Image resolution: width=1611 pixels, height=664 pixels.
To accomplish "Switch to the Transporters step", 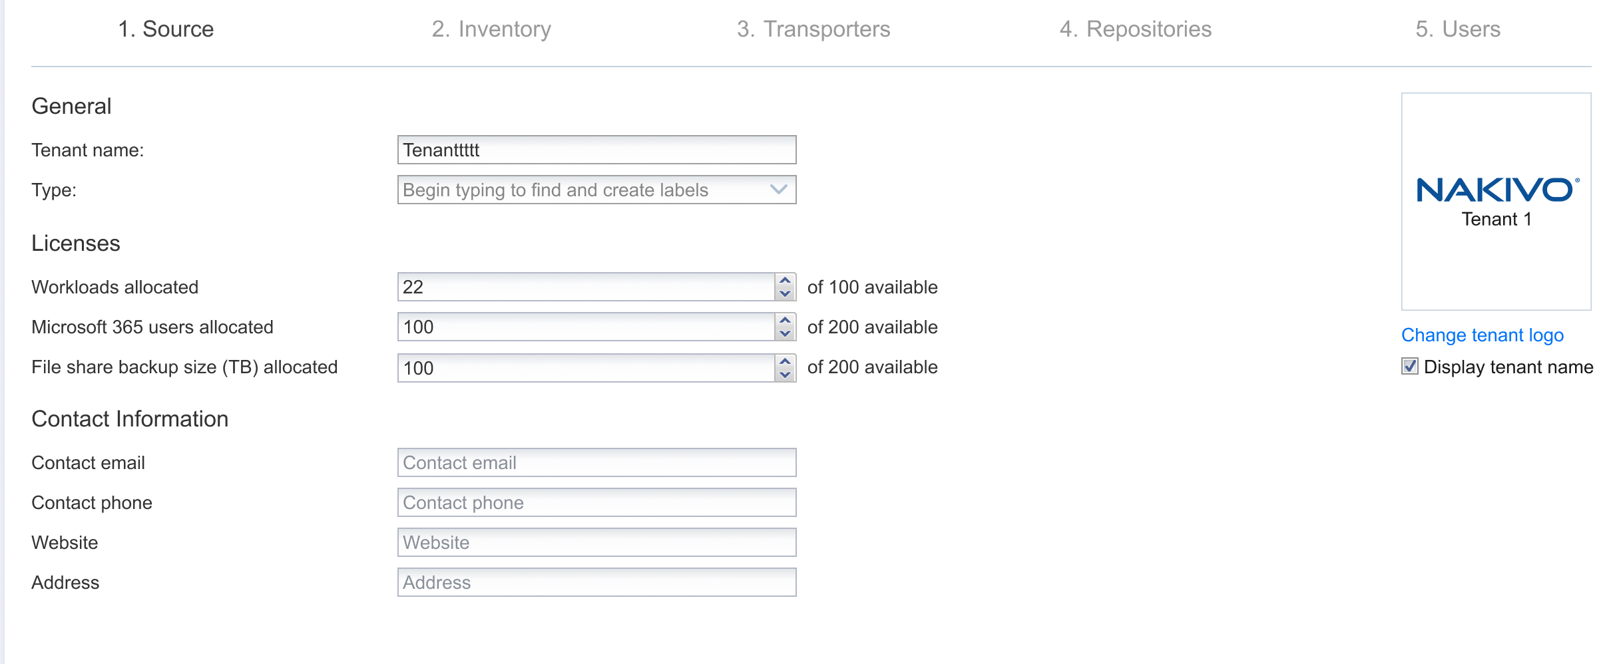I will [813, 29].
